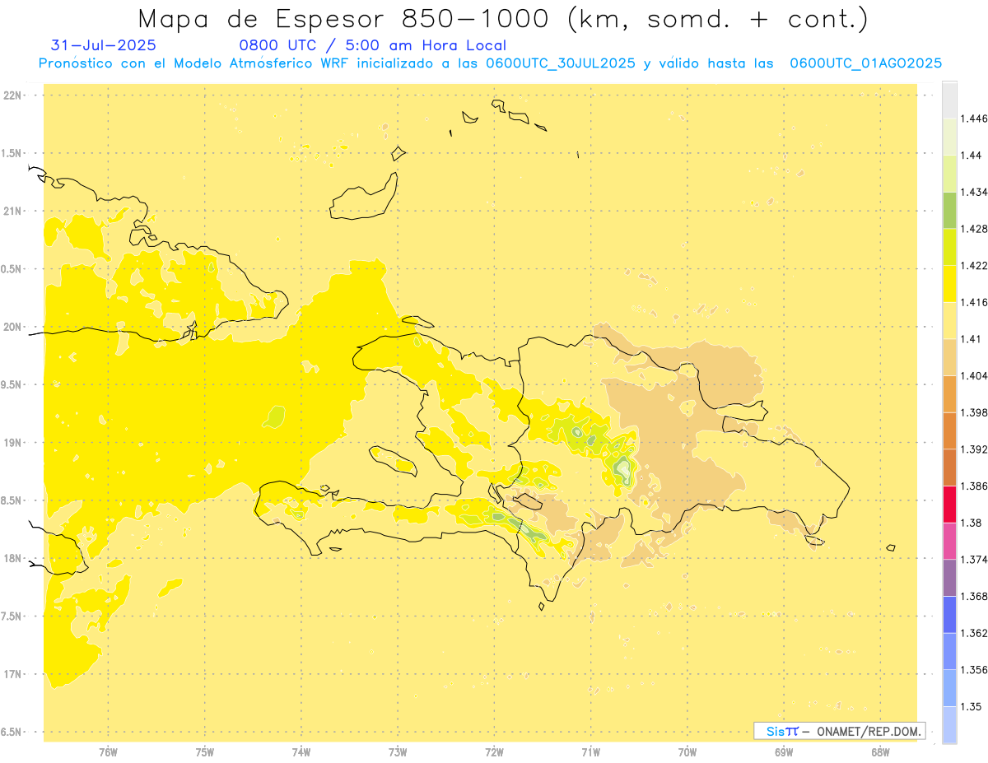Click the '1.35' colorbar value

point(972,706)
